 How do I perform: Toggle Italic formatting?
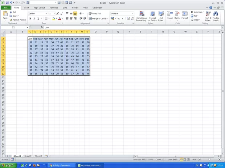34,18
